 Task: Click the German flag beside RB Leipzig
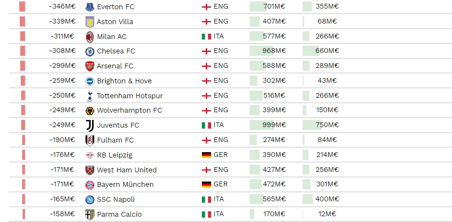point(206,155)
